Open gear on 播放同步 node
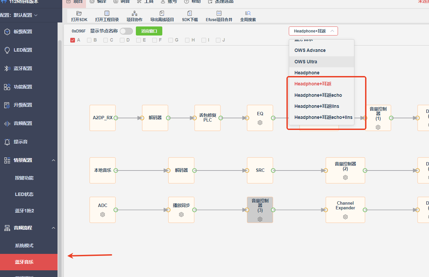 181,214
